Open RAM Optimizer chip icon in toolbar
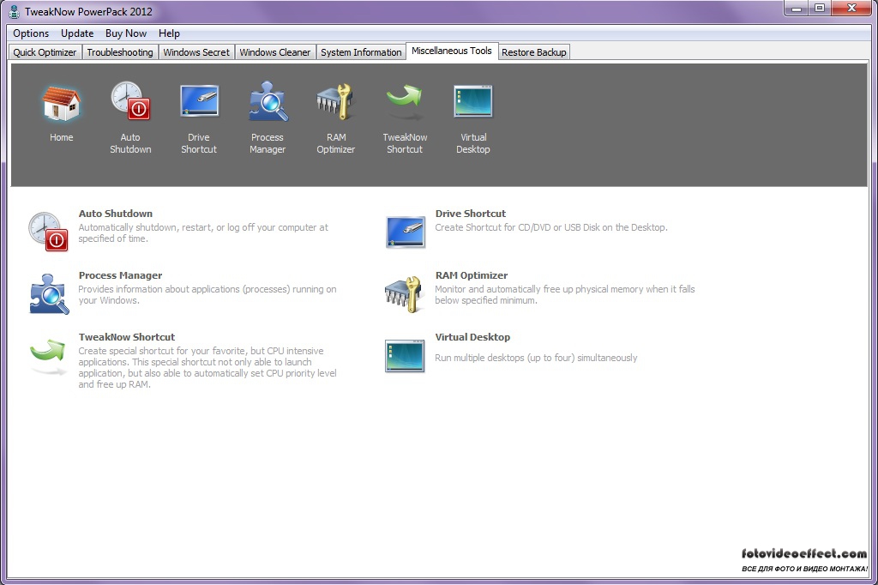The height and width of the screenshot is (585, 878). [x=335, y=101]
